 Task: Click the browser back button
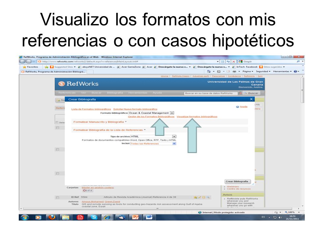click(22, 62)
